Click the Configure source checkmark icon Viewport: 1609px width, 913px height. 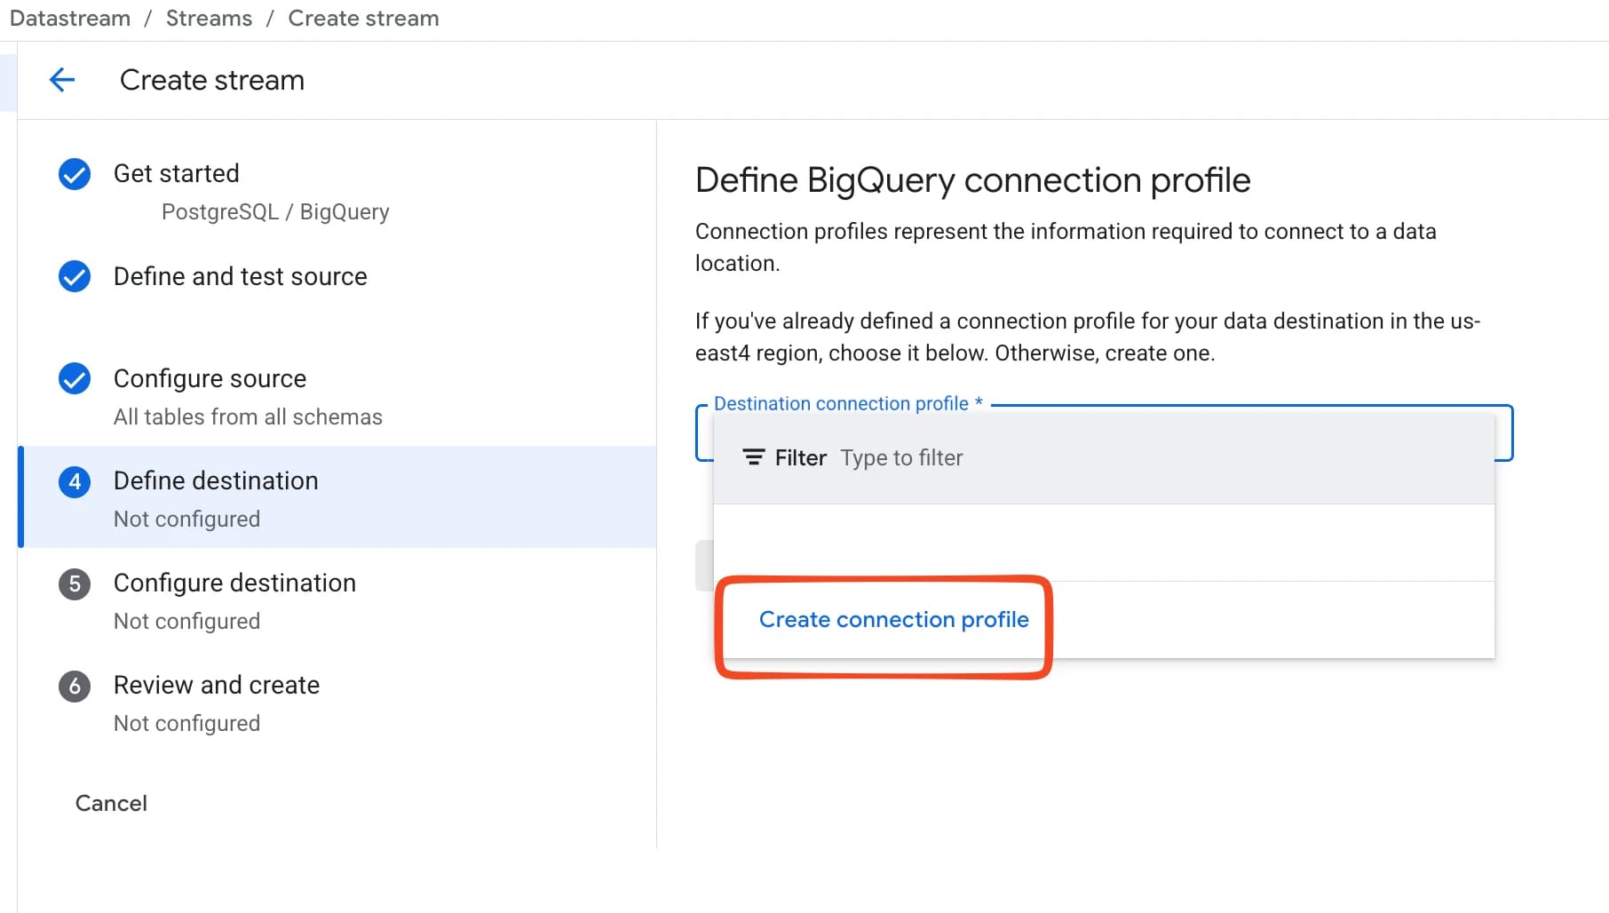[74, 378]
